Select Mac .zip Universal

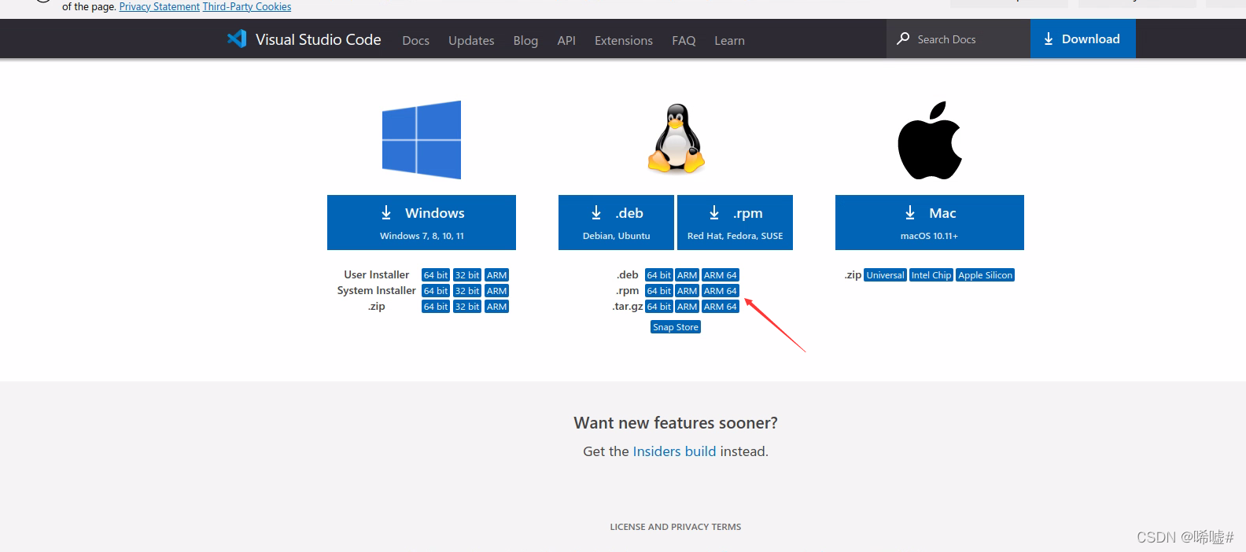(x=886, y=275)
